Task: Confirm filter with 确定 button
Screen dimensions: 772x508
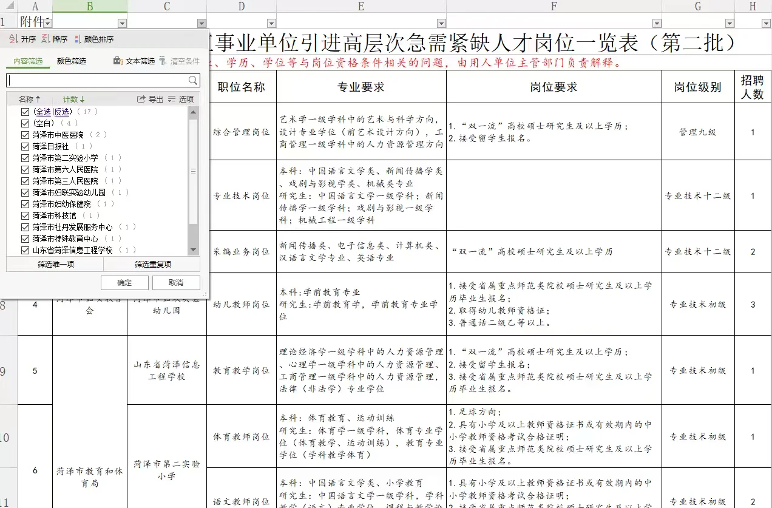Action: click(x=124, y=283)
